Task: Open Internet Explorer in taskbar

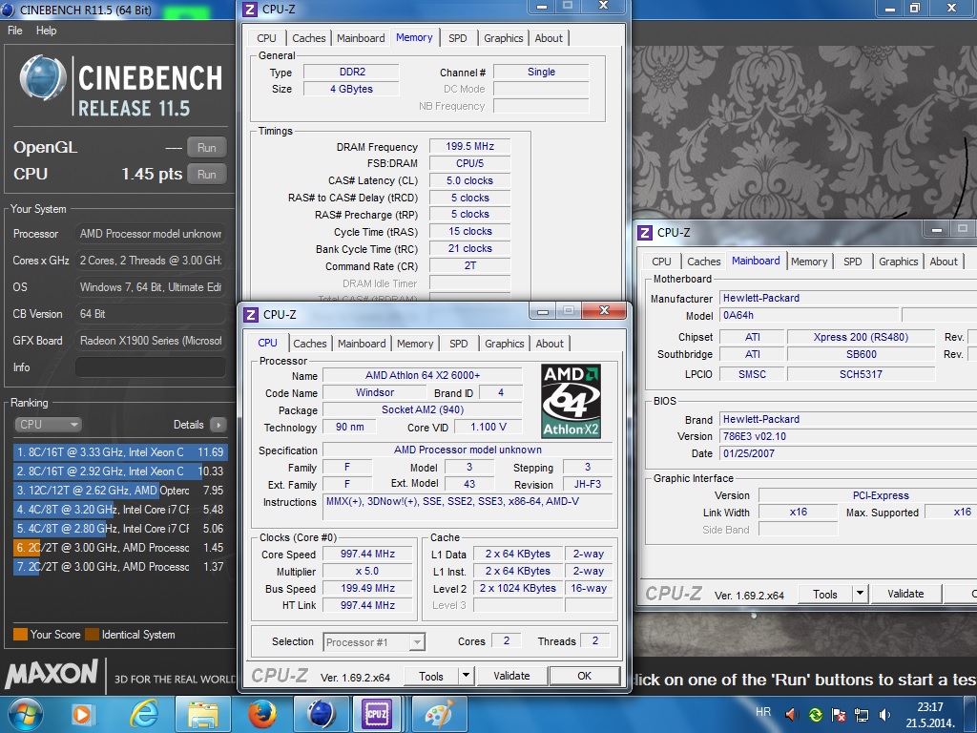Action: pyautogui.click(x=144, y=714)
